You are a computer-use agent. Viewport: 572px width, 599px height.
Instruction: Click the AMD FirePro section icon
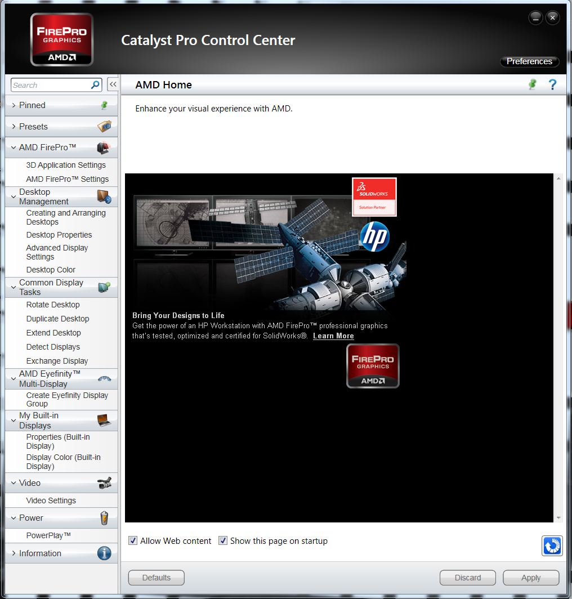coord(104,147)
